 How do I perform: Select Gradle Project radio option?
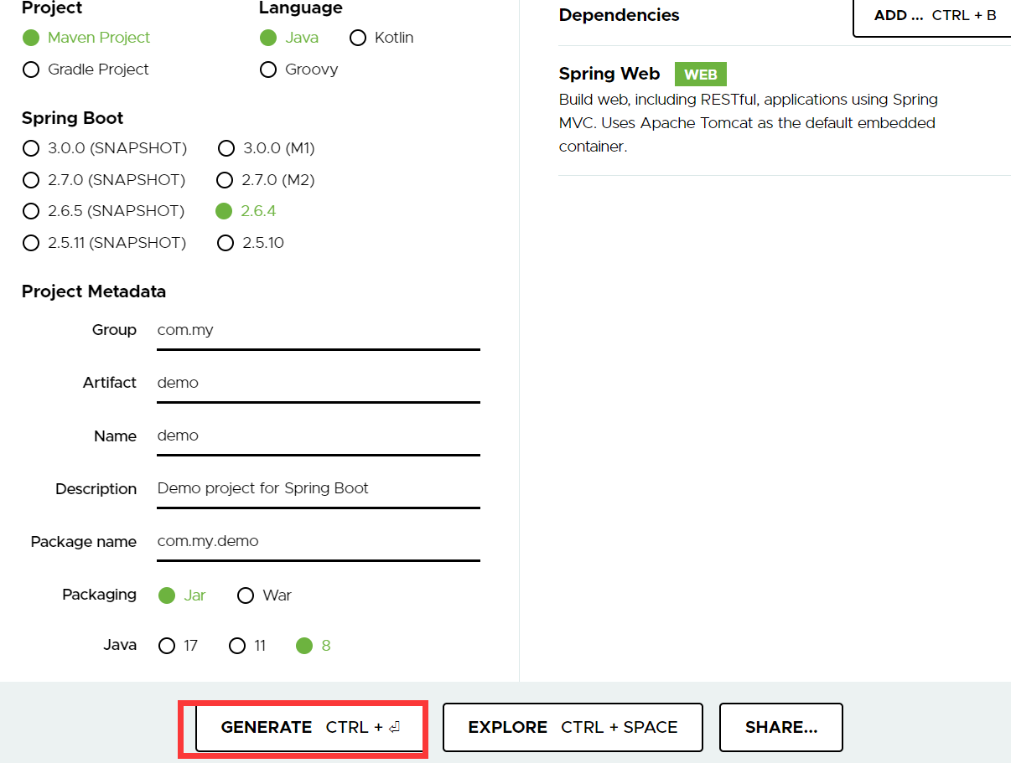tap(86, 70)
